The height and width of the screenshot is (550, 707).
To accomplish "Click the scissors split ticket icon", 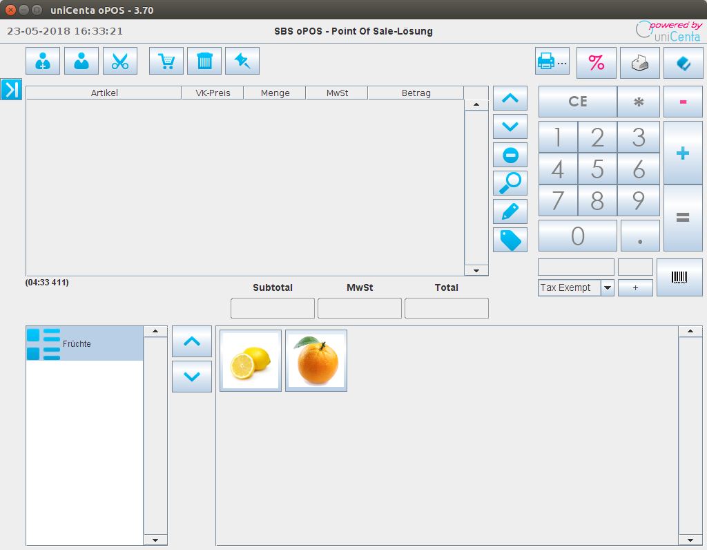I will point(120,61).
